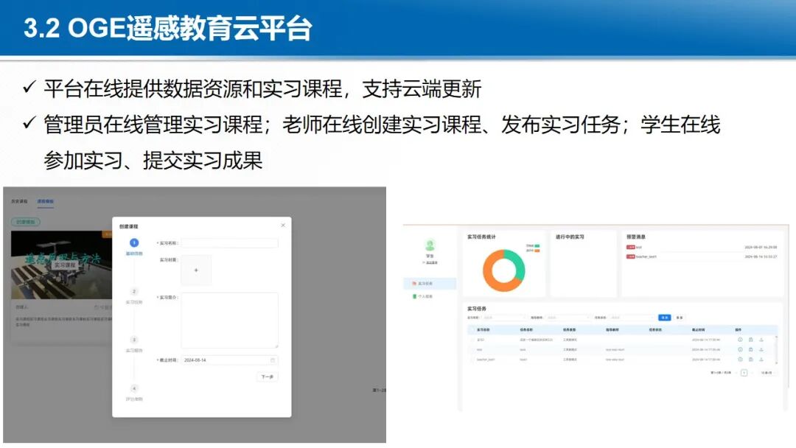796x448 pixels.
Task: Expand the 任务状态 filter dropdown
Action: click(631, 318)
